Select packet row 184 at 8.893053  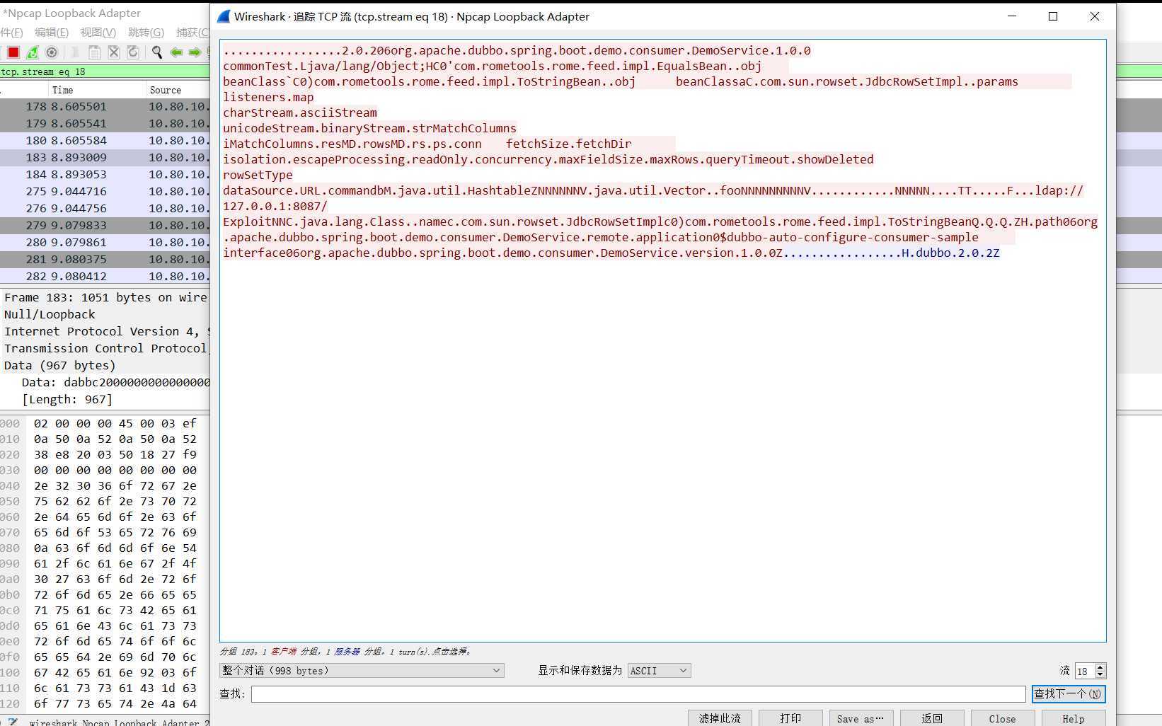pyautogui.click(x=105, y=174)
